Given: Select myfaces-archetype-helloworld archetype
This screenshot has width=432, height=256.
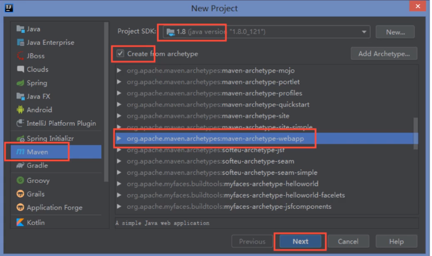Looking at the screenshot, I should 267,183.
